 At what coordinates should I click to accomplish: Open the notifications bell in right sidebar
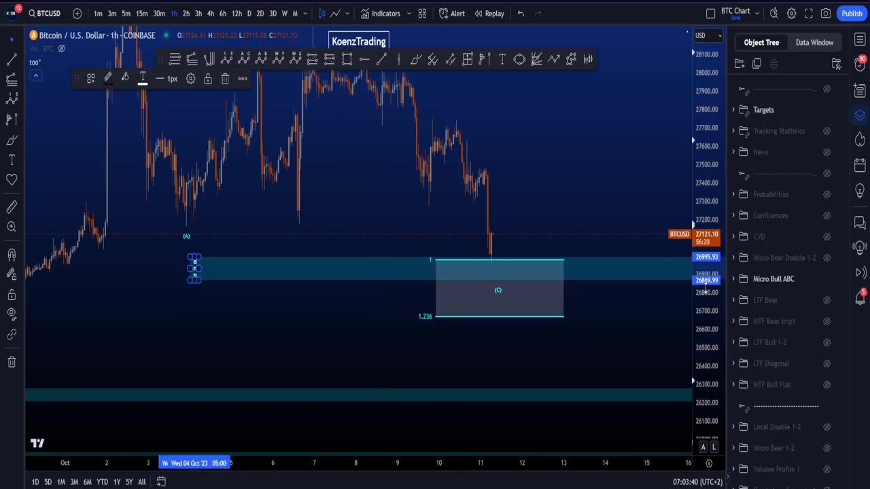tap(860, 297)
